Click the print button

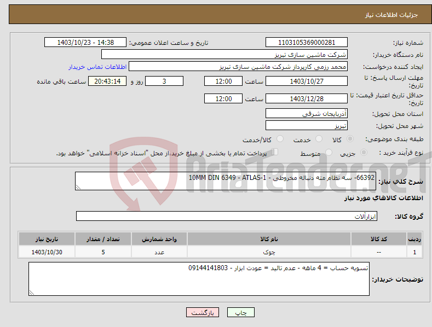tap(241, 312)
